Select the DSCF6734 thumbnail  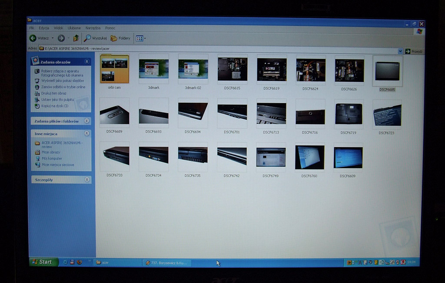153,157
